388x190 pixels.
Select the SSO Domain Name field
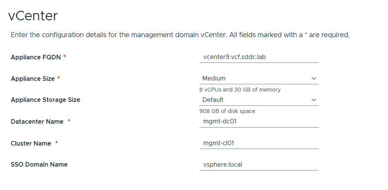tap(259, 165)
